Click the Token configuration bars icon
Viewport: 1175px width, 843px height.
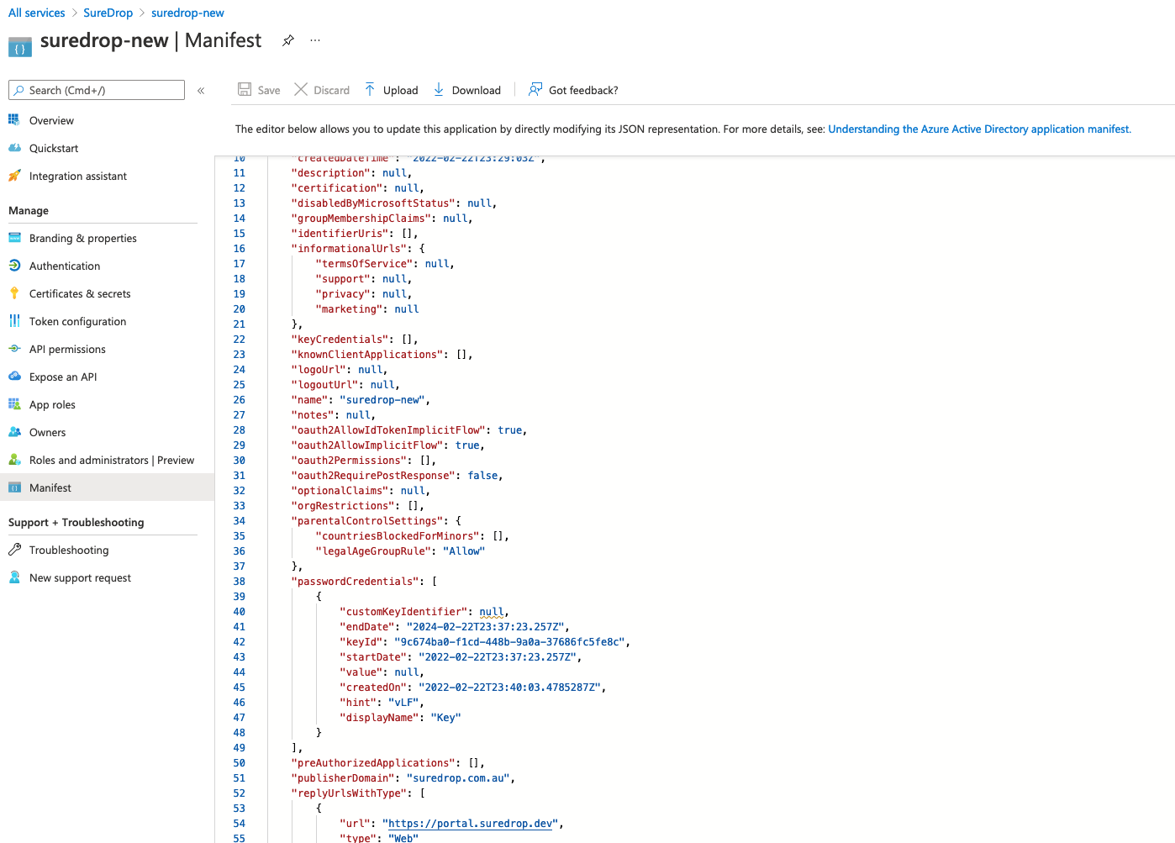point(14,321)
